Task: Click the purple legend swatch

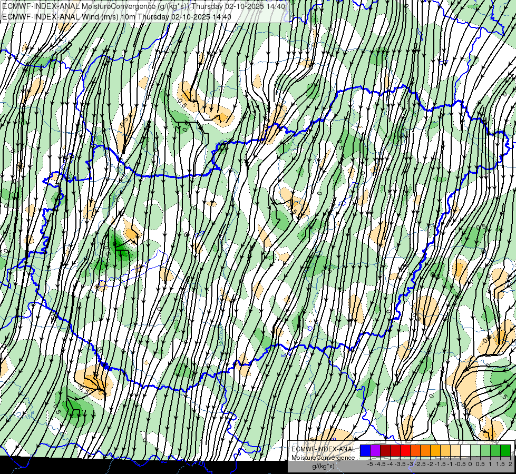Action: (375, 450)
